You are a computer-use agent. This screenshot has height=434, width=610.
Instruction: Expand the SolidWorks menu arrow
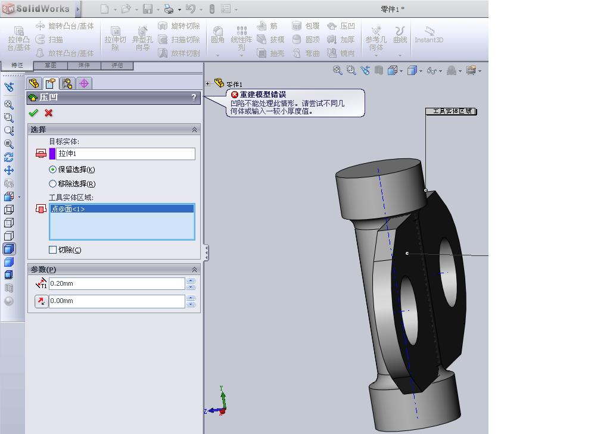pyautogui.click(x=78, y=9)
